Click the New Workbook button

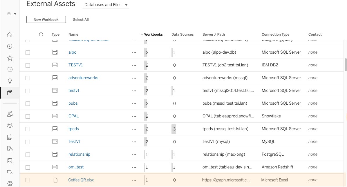[46, 19]
